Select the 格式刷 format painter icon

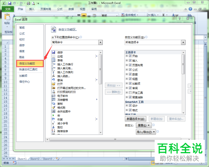coord(54,107)
